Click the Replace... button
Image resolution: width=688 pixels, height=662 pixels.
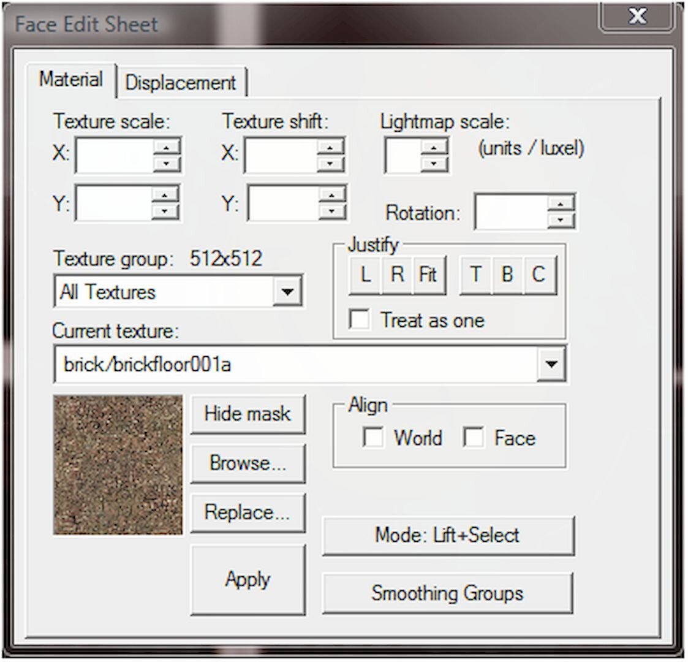[x=248, y=512]
